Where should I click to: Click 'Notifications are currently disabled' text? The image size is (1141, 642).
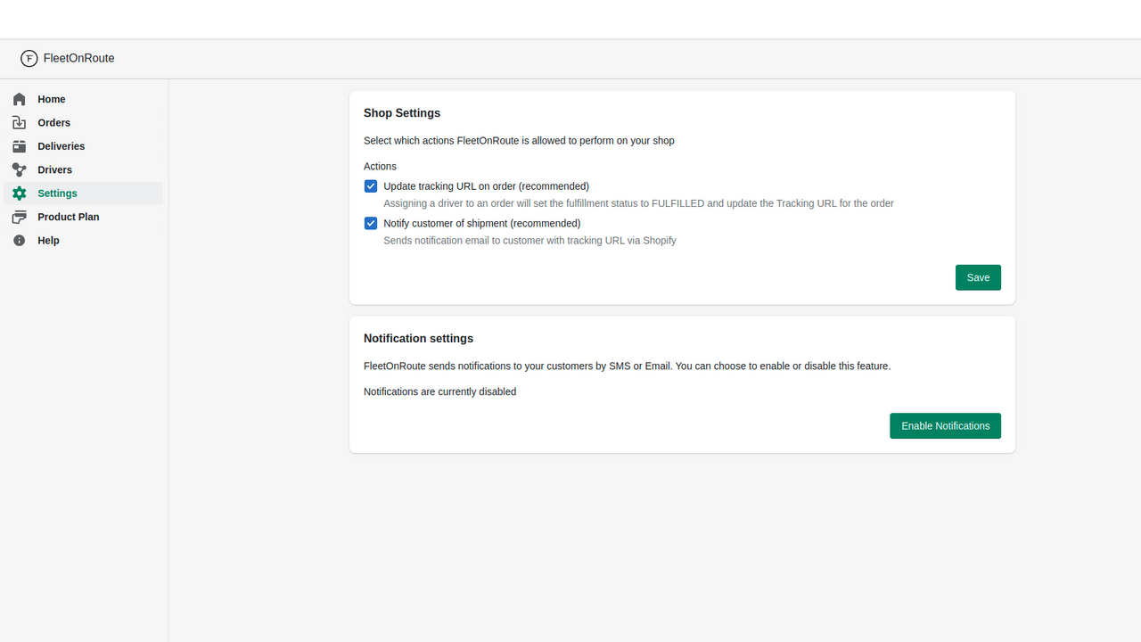pos(439,391)
